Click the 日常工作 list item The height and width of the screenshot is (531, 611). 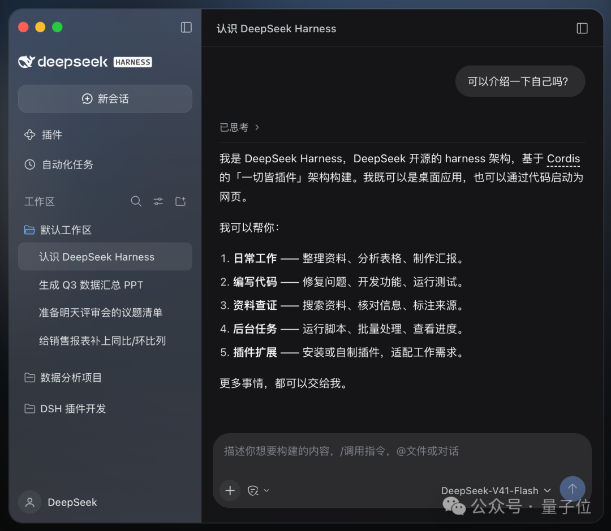pyautogui.click(x=343, y=258)
